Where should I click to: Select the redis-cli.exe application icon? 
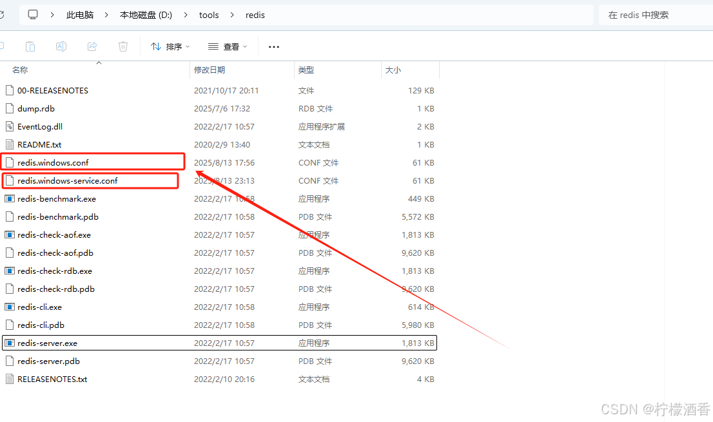coord(9,307)
